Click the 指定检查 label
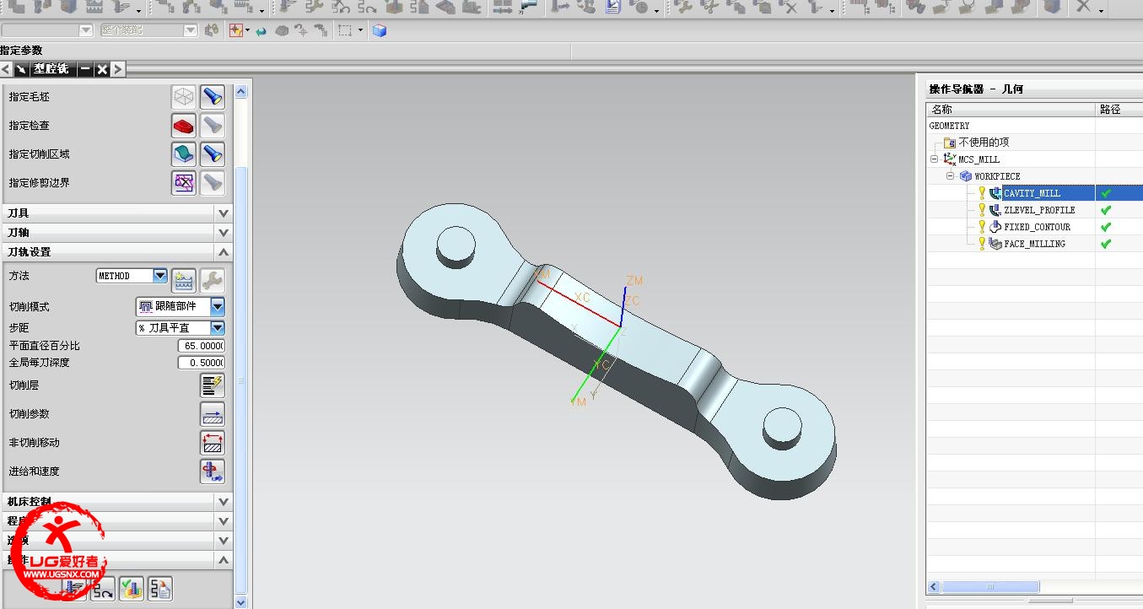The image size is (1143, 609). tap(30, 126)
